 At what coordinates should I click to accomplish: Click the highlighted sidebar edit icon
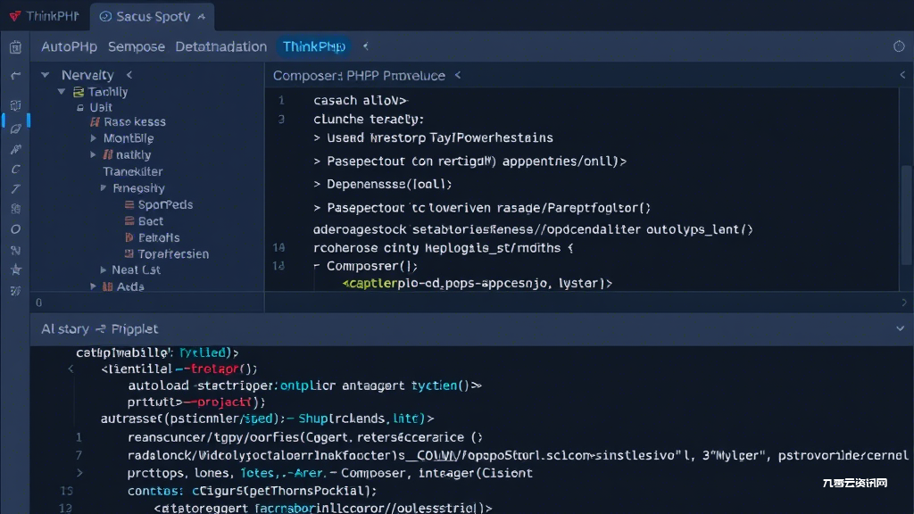click(x=16, y=128)
